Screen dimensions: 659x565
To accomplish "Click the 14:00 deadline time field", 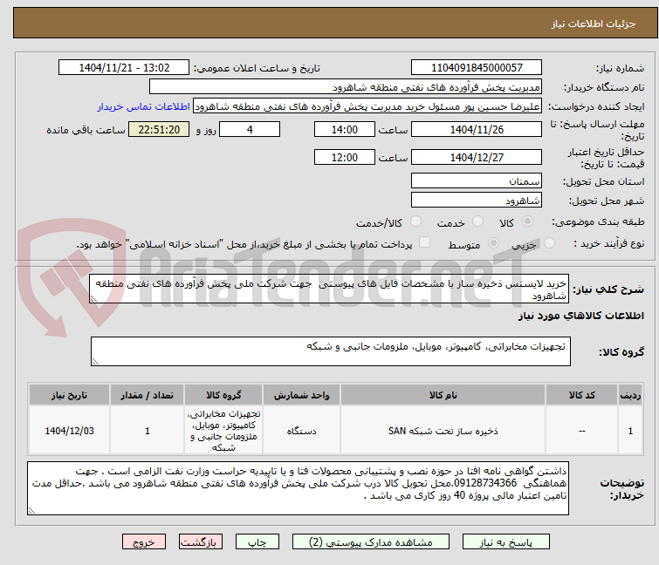I will [x=345, y=129].
